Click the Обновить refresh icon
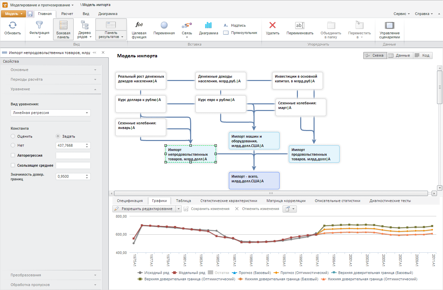Image resolution: width=443 pixels, height=290 pixels. (12, 26)
